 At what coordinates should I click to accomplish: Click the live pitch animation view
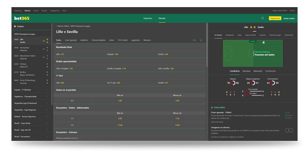tap(253, 53)
